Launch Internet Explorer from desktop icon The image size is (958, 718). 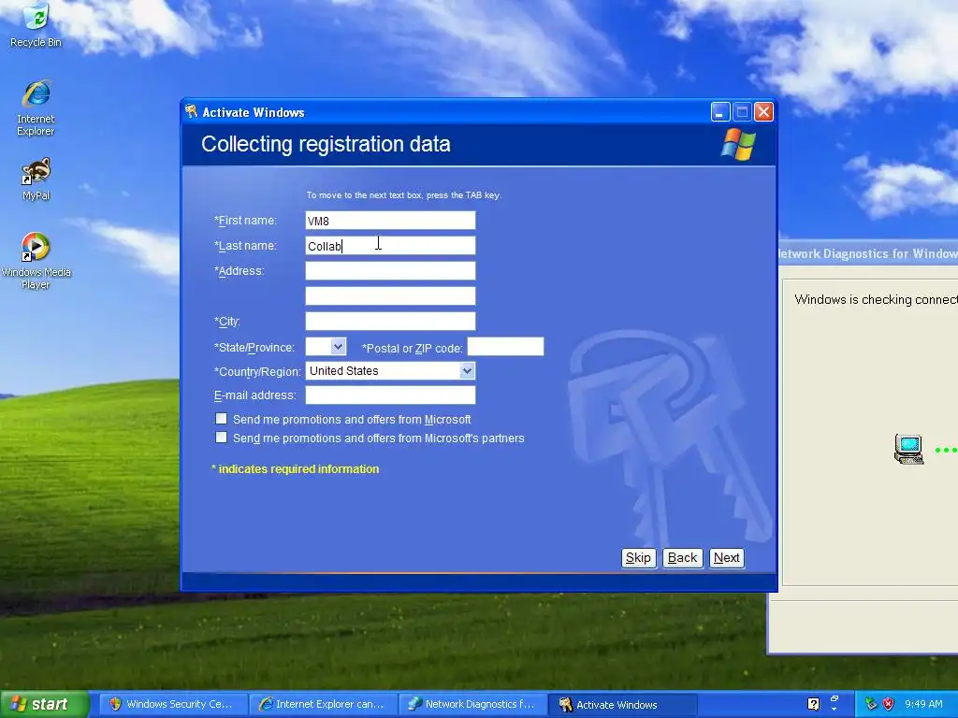(x=36, y=108)
